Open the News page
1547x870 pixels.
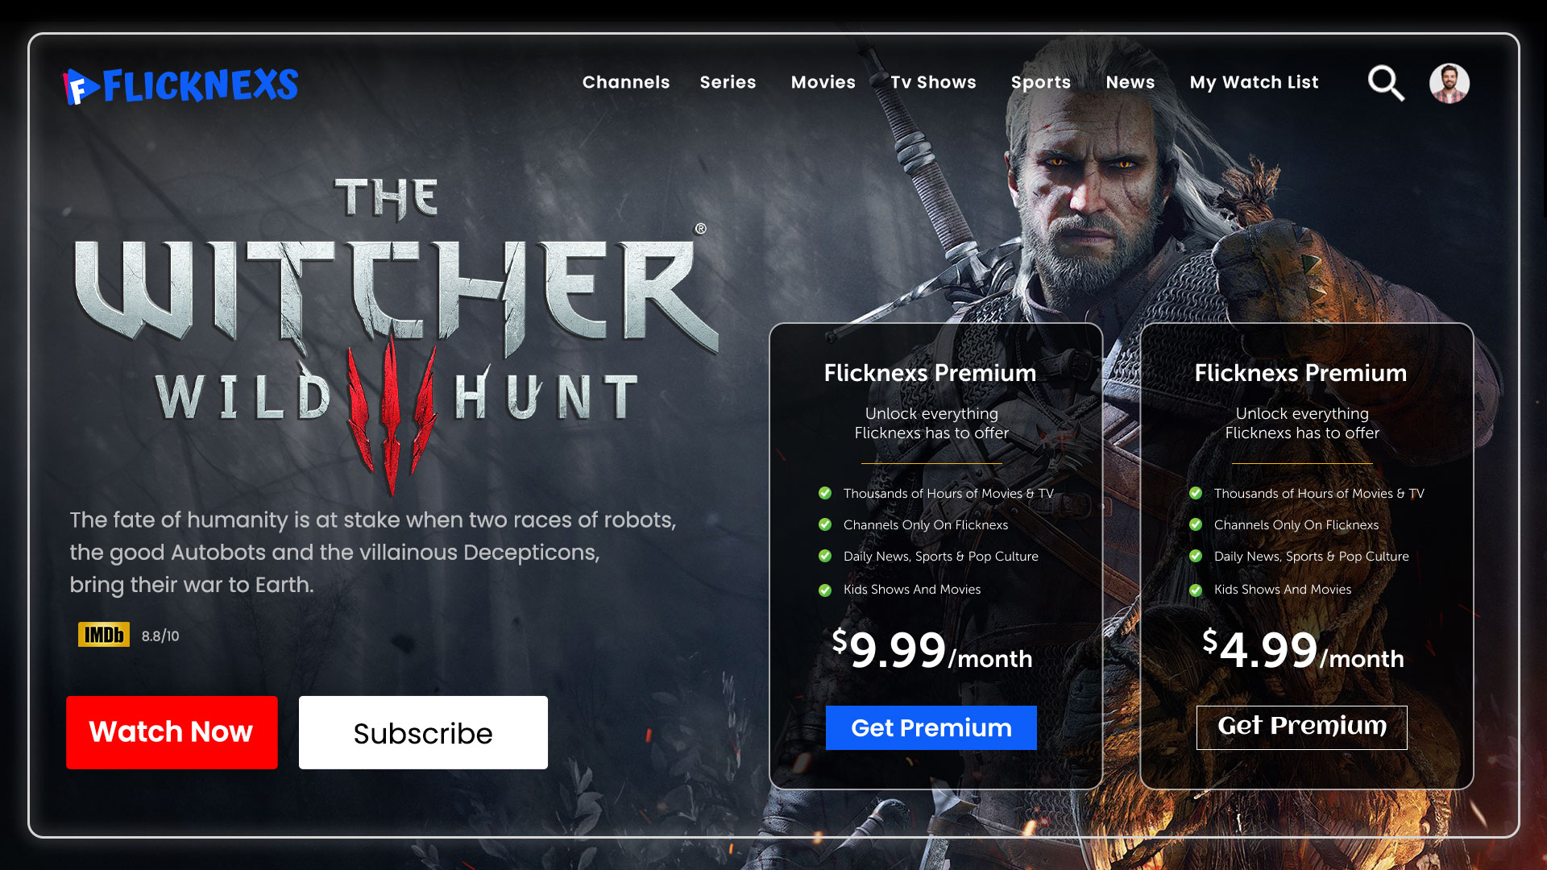1130,82
